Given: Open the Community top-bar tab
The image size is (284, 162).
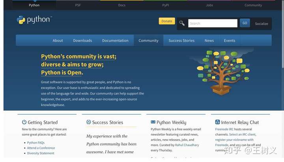Looking at the screenshot, I should (x=253, y=5).
